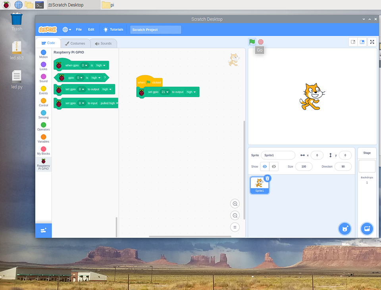Open the Sensing blocks category
The height and width of the screenshot is (290, 381).
[x=44, y=114]
